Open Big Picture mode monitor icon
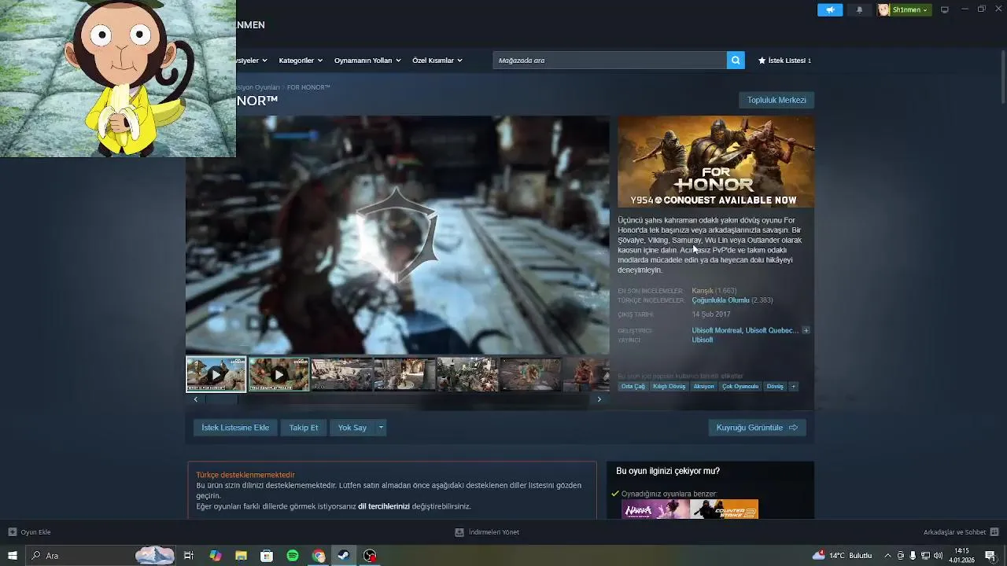This screenshot has height=566, width=1007. (945, 10)
